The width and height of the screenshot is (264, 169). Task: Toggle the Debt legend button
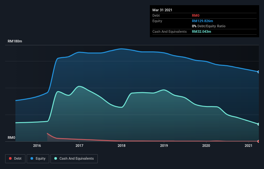pyautogui.click(x=15, y=159)
